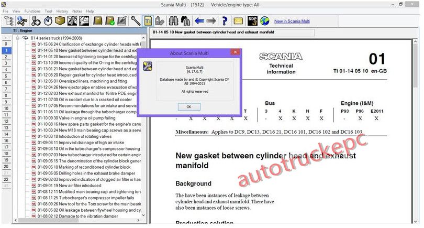Open the parts gears toolbar icon
This screenshot has height=228, width=424.
[36, 21]
